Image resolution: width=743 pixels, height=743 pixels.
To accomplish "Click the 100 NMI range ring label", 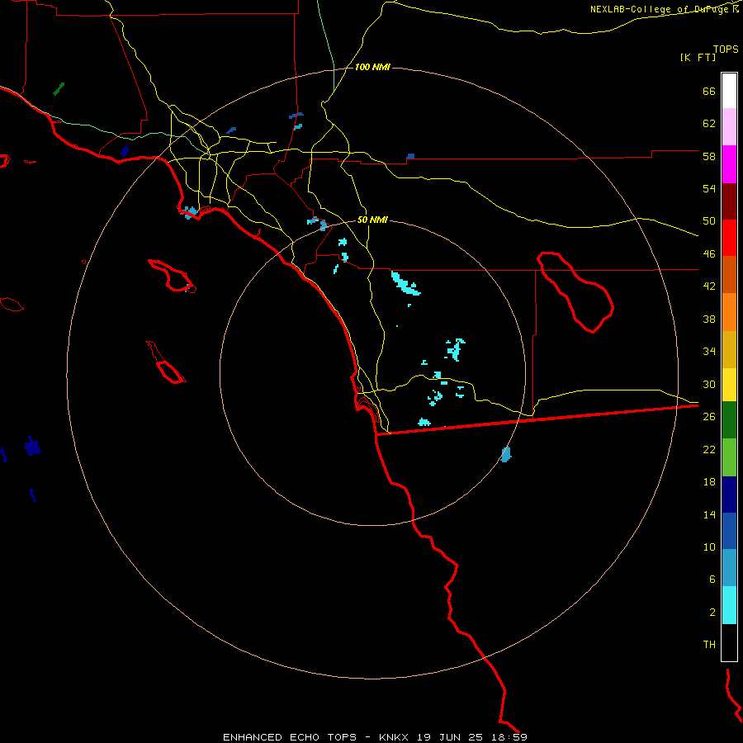I will coord(372,68).
